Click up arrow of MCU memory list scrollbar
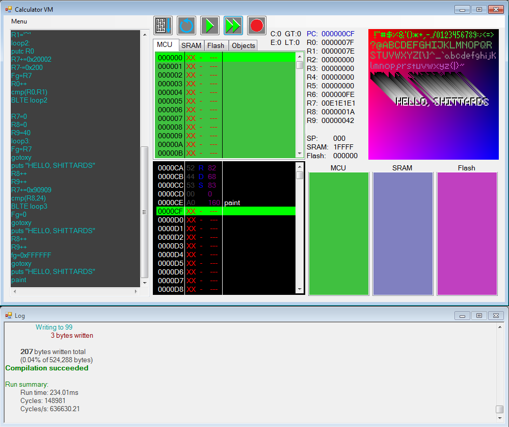Screen dimensions: 509x427 pyautogui.click(x=300, y=57)
